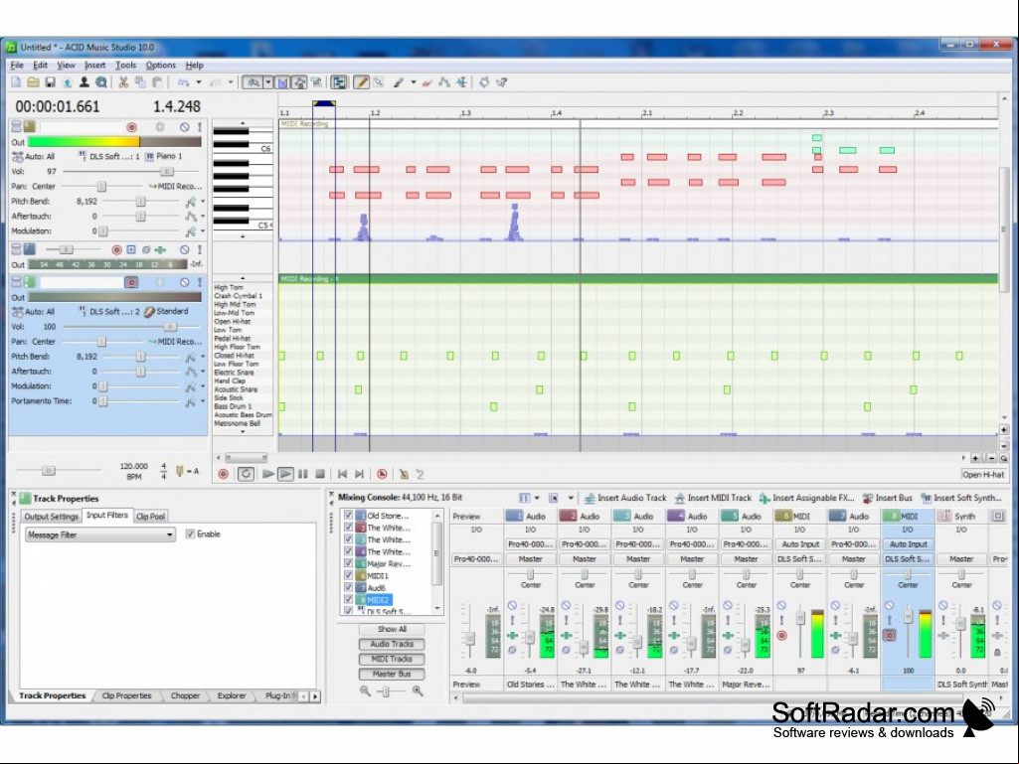Click the Audio Tracks button

tap(392, 644)
